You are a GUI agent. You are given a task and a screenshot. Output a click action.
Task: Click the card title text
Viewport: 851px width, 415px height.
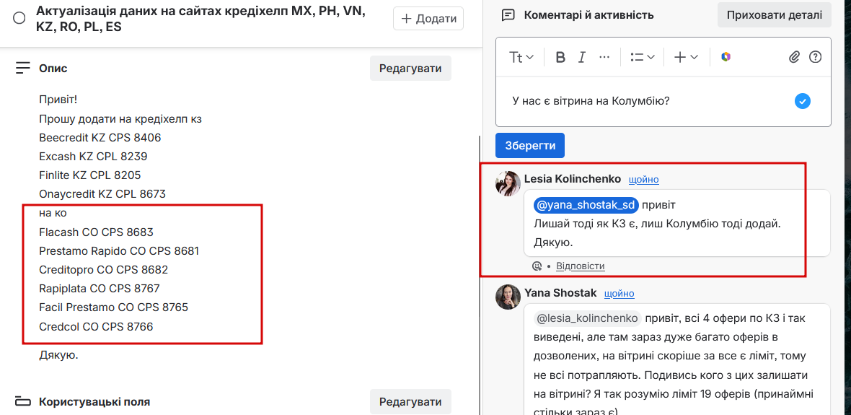tap(200, 19)
